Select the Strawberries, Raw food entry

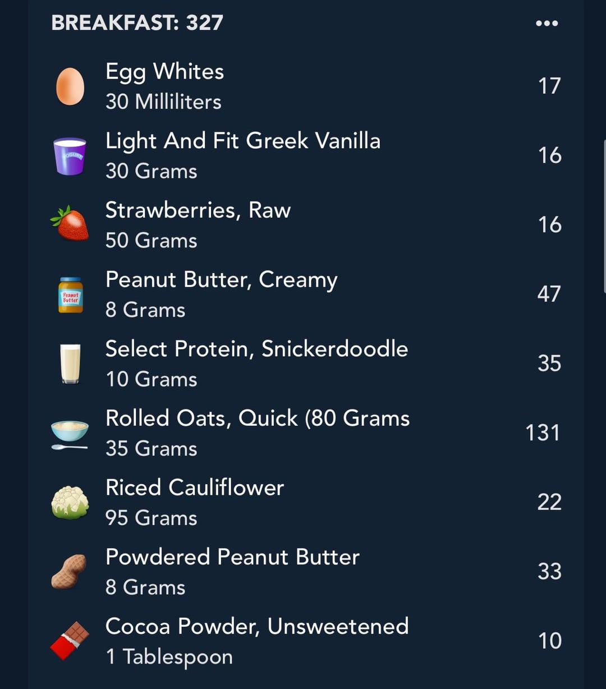point(306,225)
